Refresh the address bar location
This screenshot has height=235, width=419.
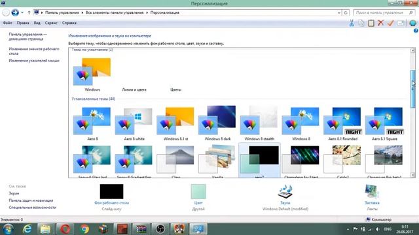tap(346, 12)
